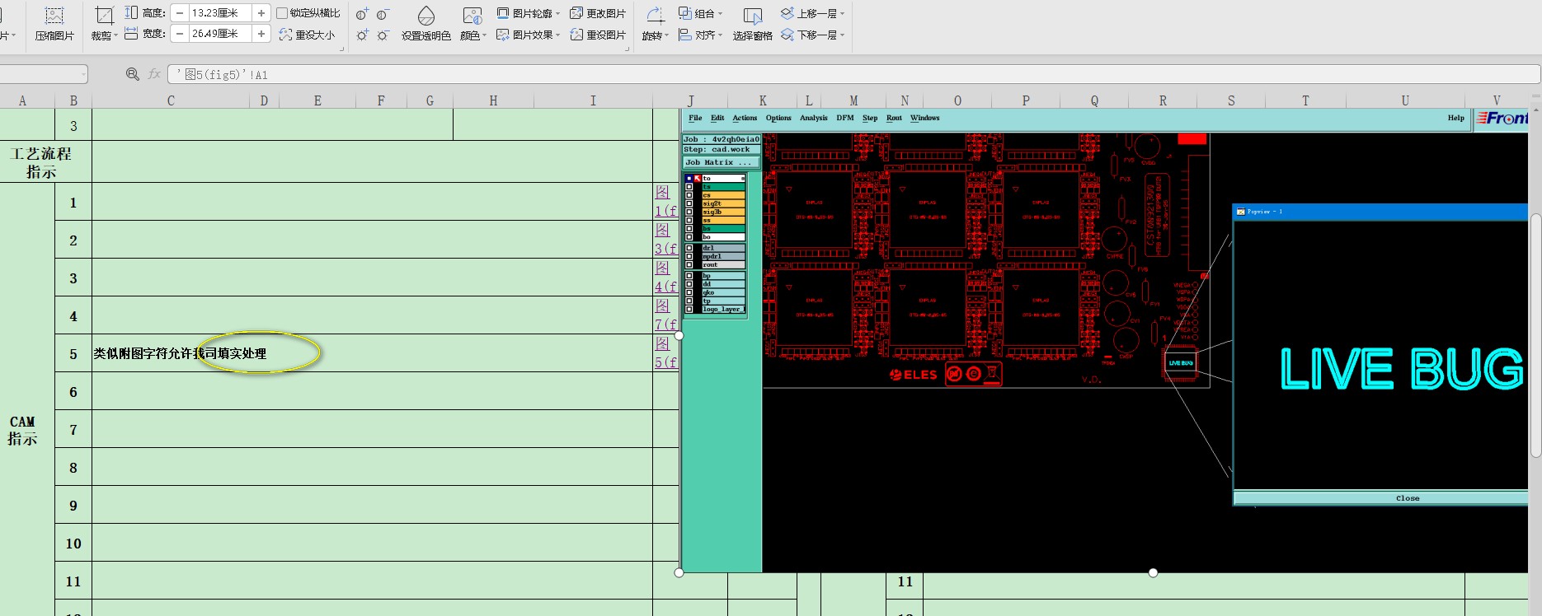Click the fx insert function icon
Image resolution: width=1542 pixels, height=616 pixels.
154,74
